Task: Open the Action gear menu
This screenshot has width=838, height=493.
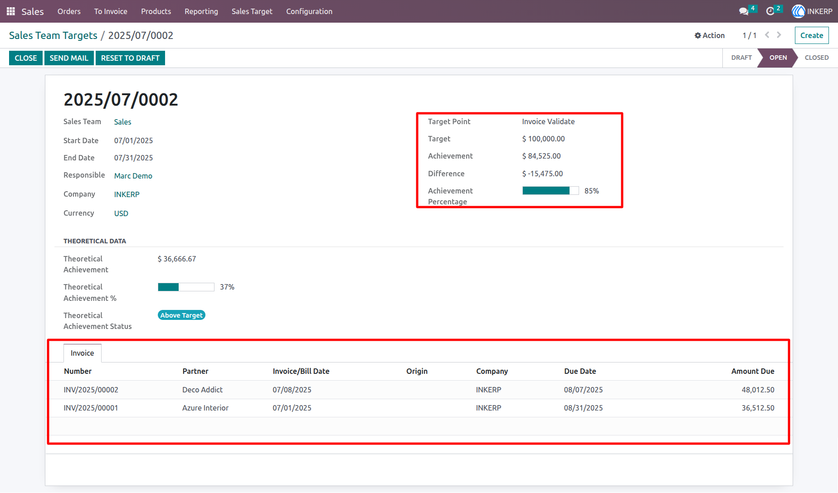Action: point(710,35)
